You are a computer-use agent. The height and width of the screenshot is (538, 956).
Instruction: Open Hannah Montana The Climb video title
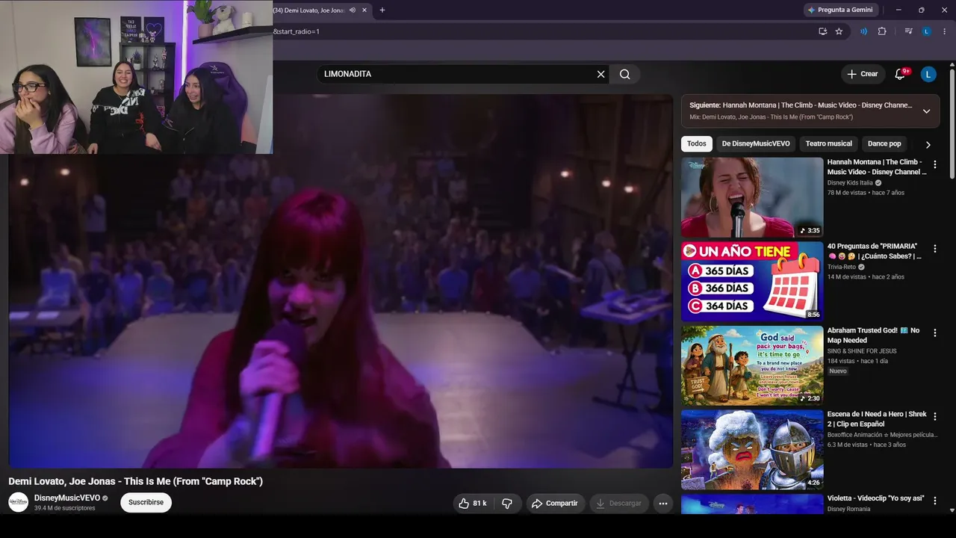(877, 167)
